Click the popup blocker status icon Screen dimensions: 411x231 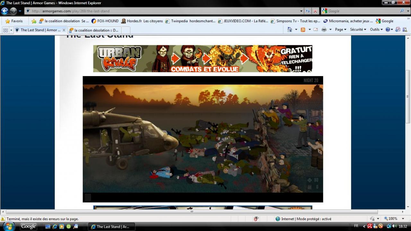coord(256,219)
